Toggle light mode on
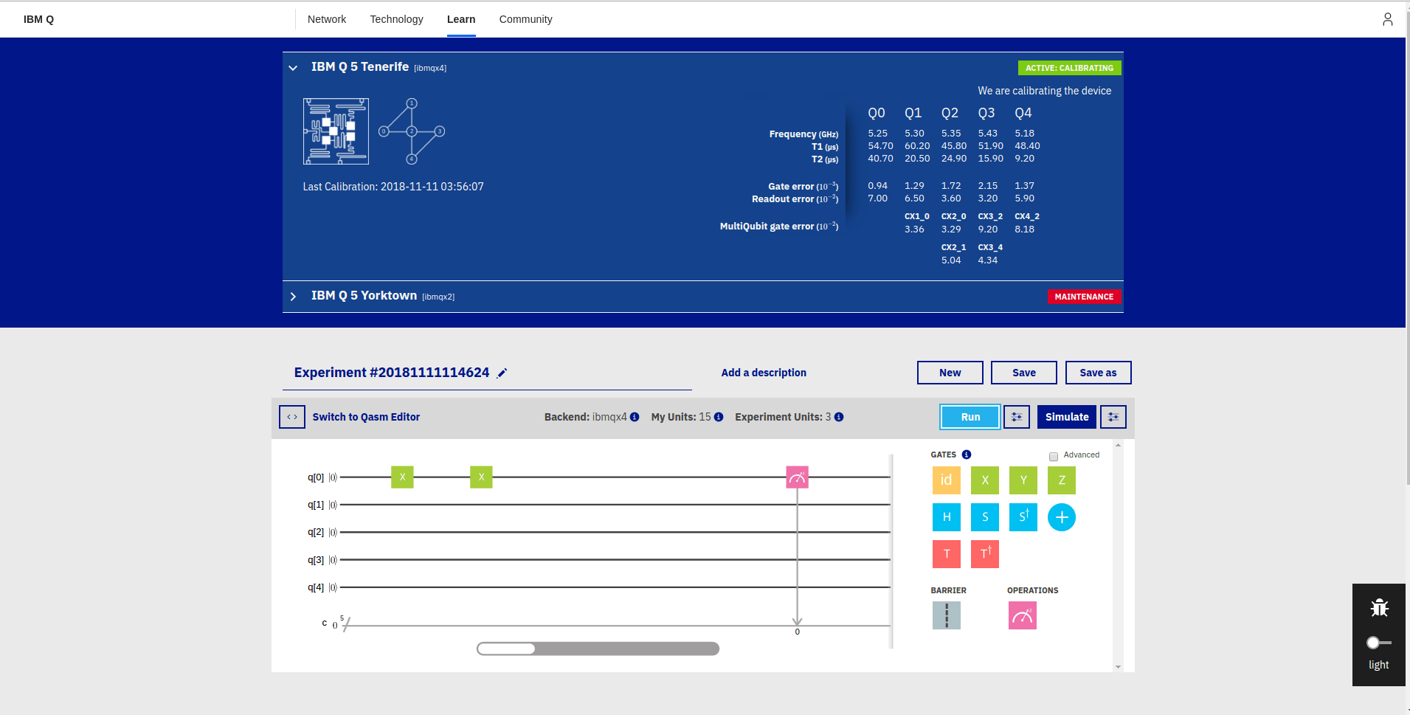 (x=1373, y=641)
